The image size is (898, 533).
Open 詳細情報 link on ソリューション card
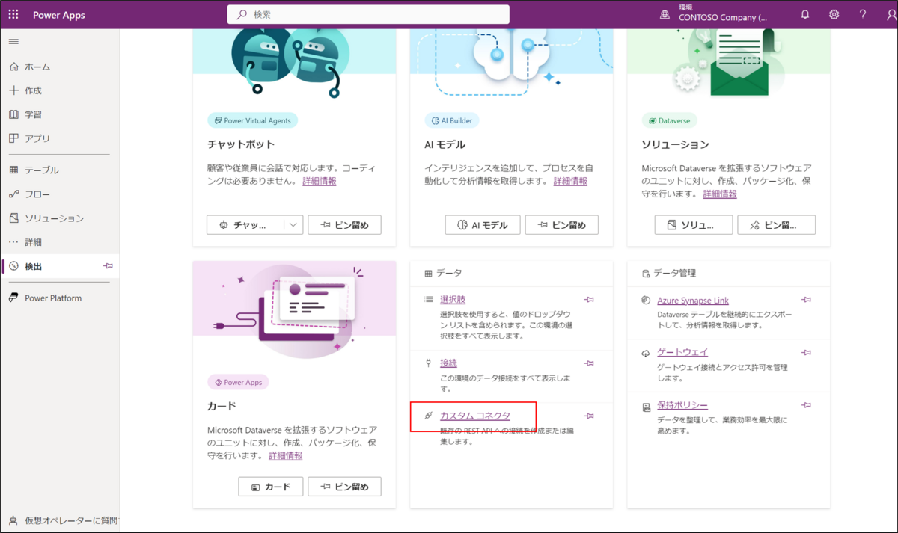(x=720, y=194)
